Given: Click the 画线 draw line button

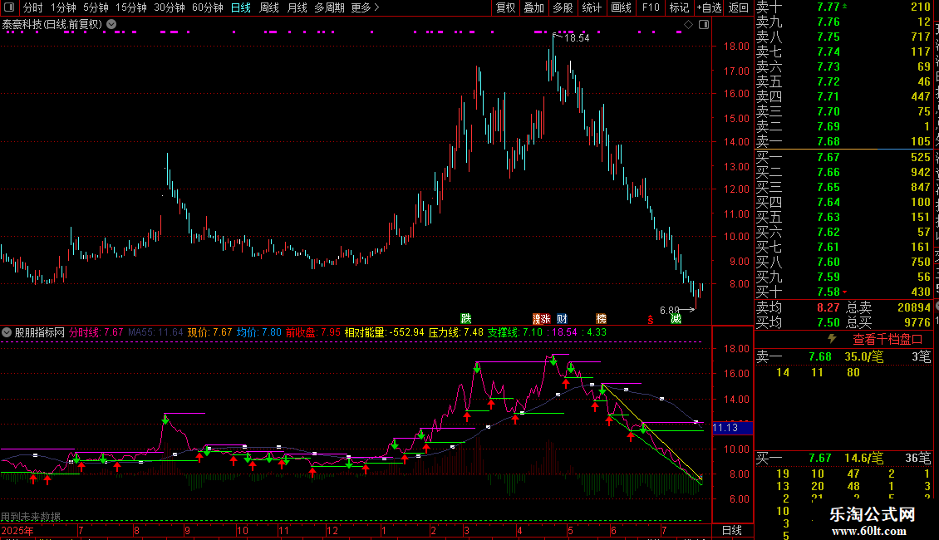Looking at the screenshot, I should [x=621, y=7].
